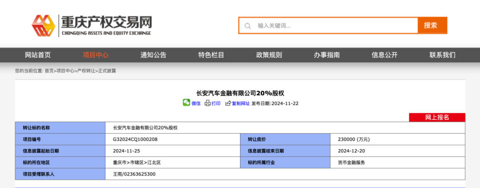Click the contact 王雨/02363625300
This screenshot has width=480, height=188.
pos(134,174)
